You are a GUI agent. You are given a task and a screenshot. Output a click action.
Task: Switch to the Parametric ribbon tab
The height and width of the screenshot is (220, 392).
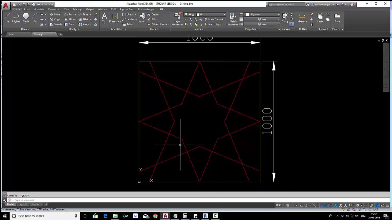point(54,9)
